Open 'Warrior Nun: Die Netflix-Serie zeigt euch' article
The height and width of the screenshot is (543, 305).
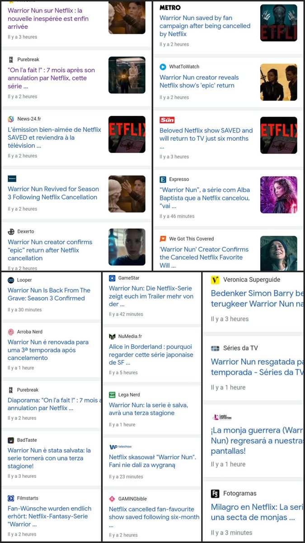[151, 296]
